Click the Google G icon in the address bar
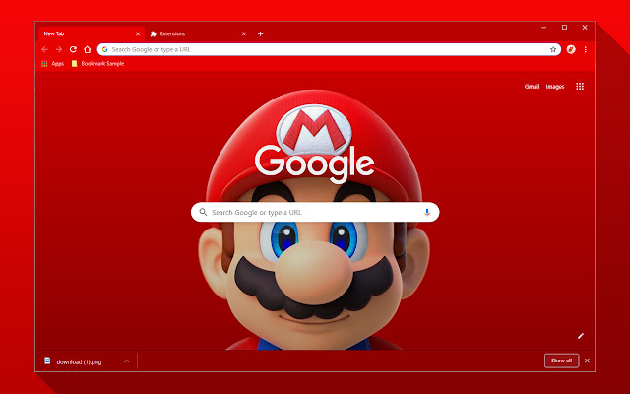The height and width of the screenshot is (394, 630). pos(105,49)
